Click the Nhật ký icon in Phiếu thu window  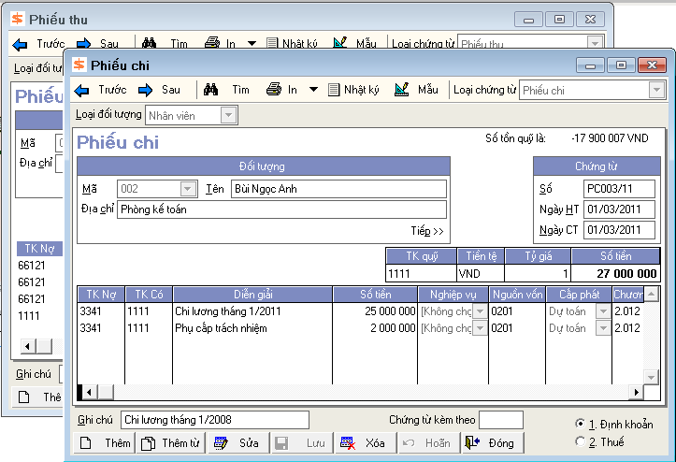271,43
